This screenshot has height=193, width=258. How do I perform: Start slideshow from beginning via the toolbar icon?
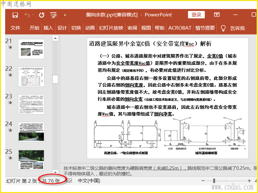(x=54, y=15)
